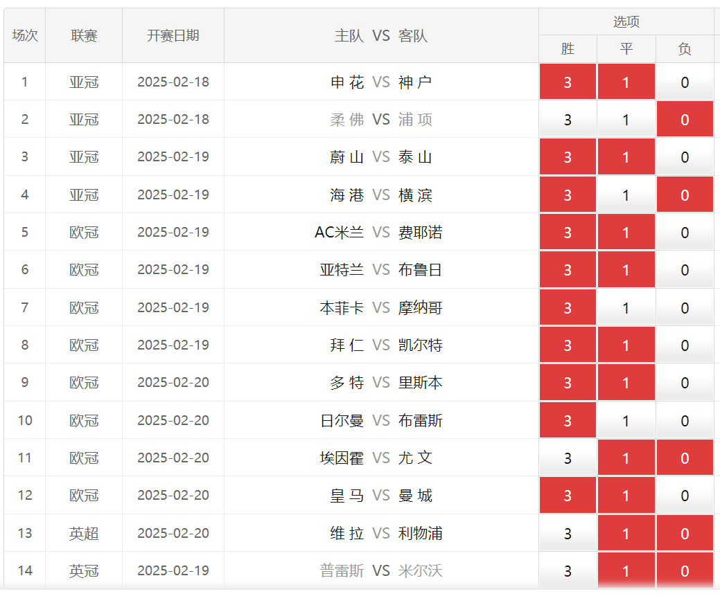This screenshot has height=596, width=720.
Task: Deselect loss option 0 for 柔佛 VS 浦项
Action: click(x=685, y=119)
